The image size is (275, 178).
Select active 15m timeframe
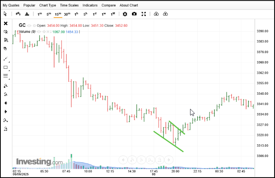coord(58,14)
